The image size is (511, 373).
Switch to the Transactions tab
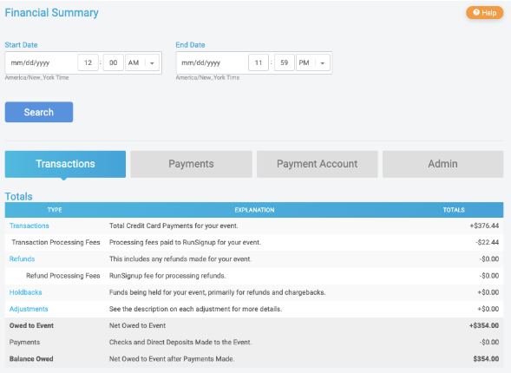(65, 164)
